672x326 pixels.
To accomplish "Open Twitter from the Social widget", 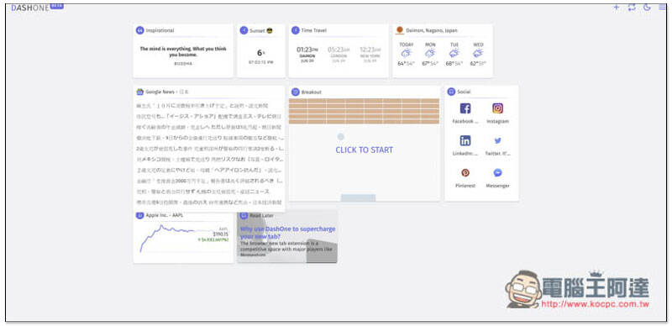I will pyautogui.click(x=497, y=140).
